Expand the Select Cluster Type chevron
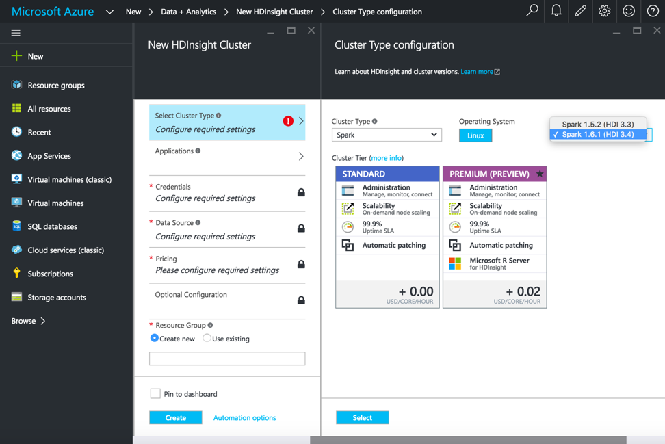This screenshot has height=444, width=665. point(301,121)
